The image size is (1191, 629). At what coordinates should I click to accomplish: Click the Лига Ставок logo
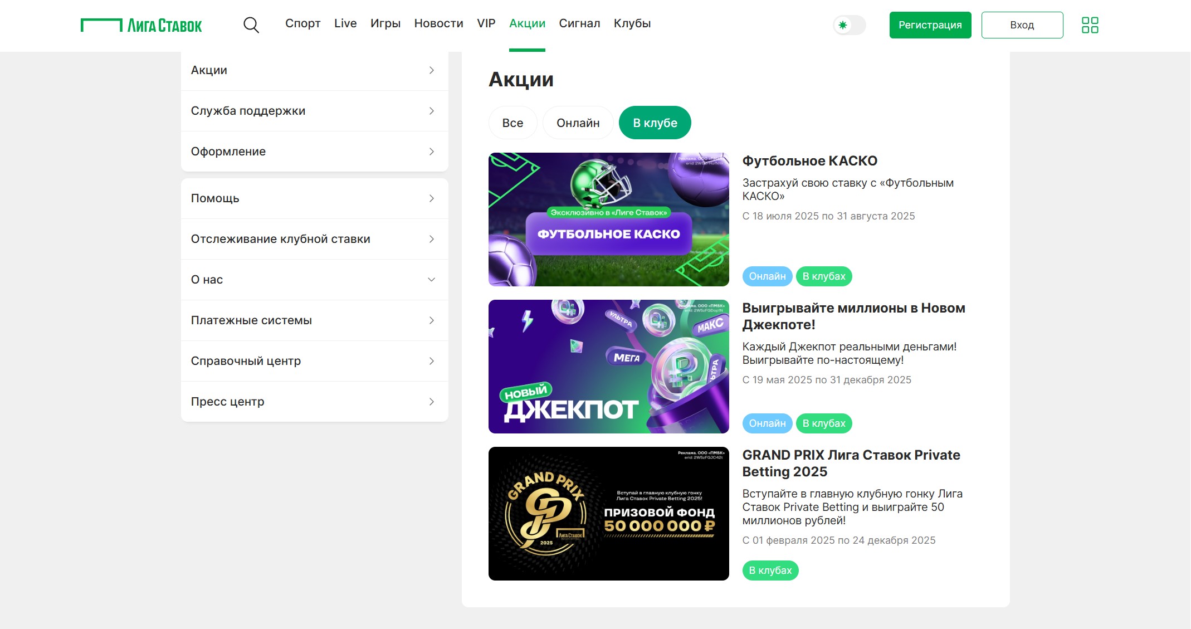141,25
